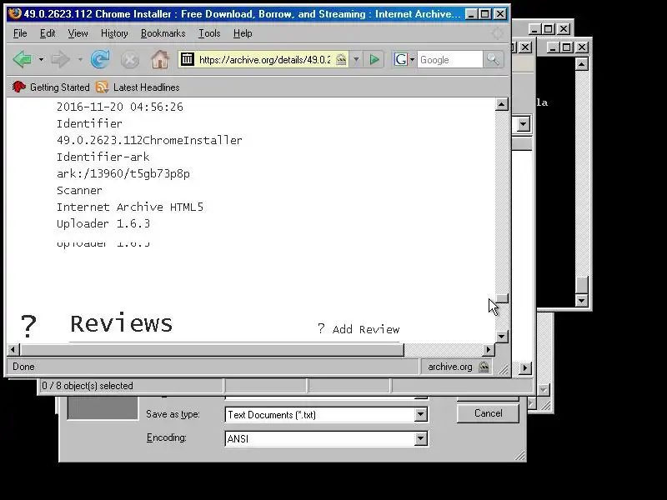Click the Add Review link
The width and height of the screenshot is (667, 500).
click(365, 329)
